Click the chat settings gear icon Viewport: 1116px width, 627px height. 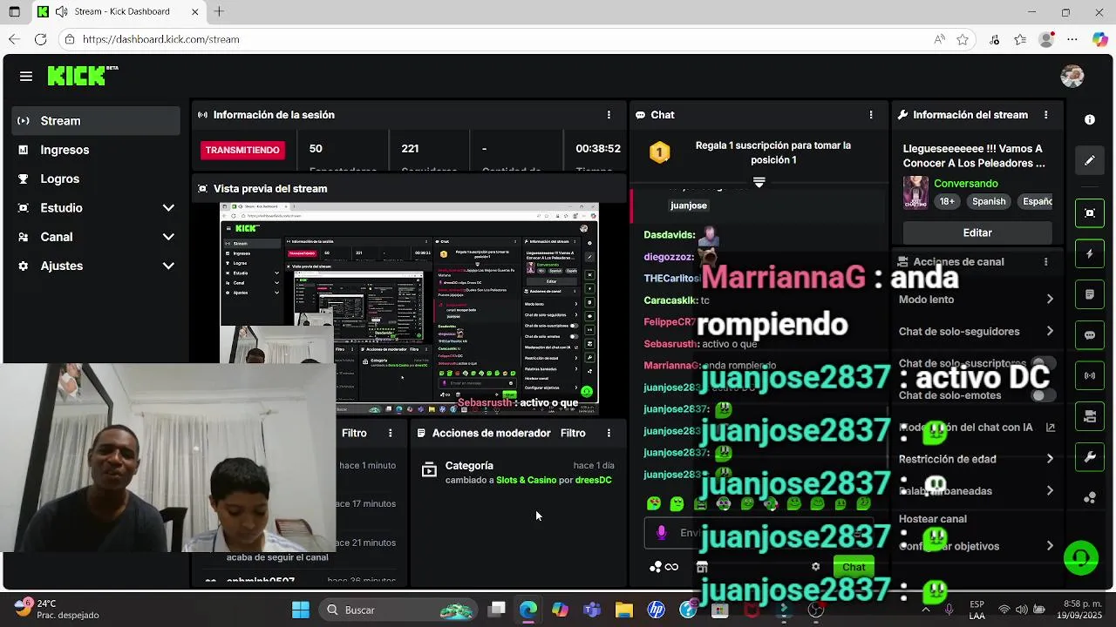point(815,567)
